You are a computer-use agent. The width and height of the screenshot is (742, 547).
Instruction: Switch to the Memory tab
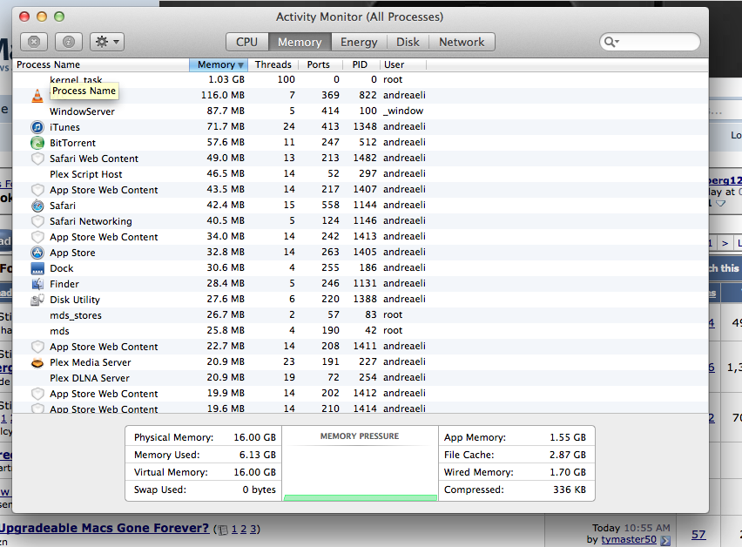300,42
